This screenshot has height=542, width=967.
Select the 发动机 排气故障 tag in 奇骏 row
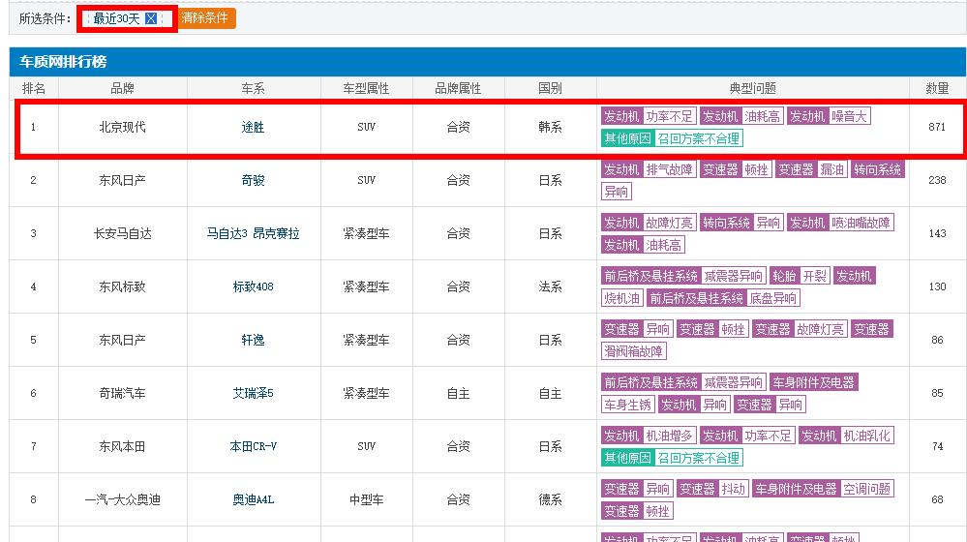click(x=649, y=169)
